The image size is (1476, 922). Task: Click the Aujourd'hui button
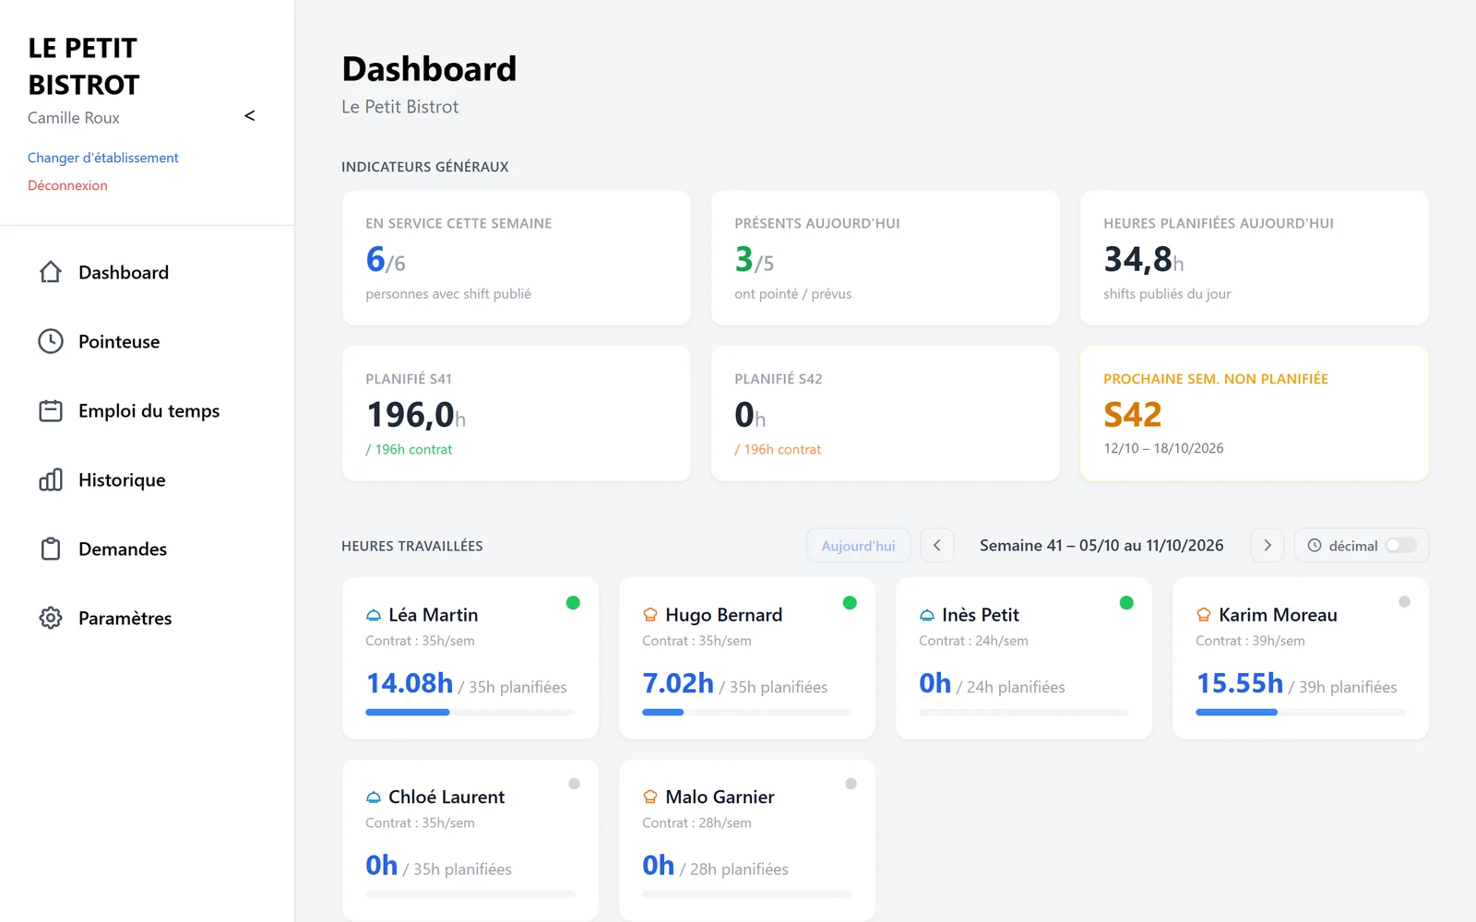[858, 546]
